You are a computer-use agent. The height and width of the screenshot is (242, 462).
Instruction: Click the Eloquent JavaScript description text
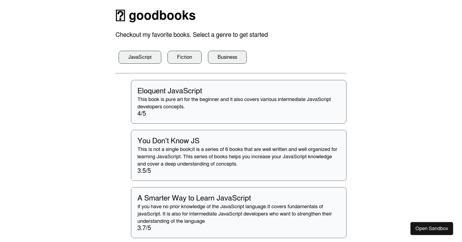234,103
